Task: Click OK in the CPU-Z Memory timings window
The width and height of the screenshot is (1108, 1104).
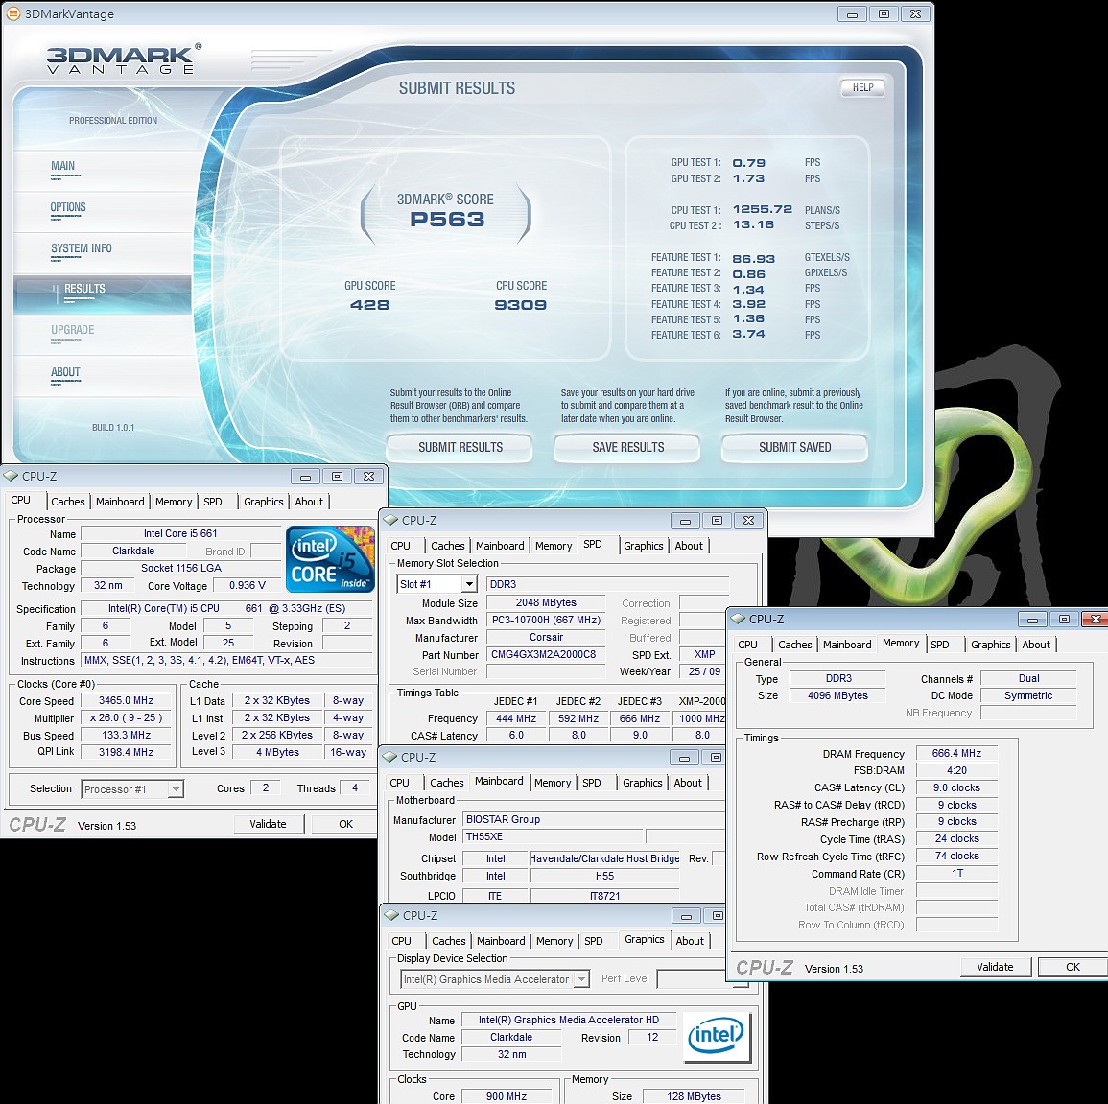Action: [1073, 967]
